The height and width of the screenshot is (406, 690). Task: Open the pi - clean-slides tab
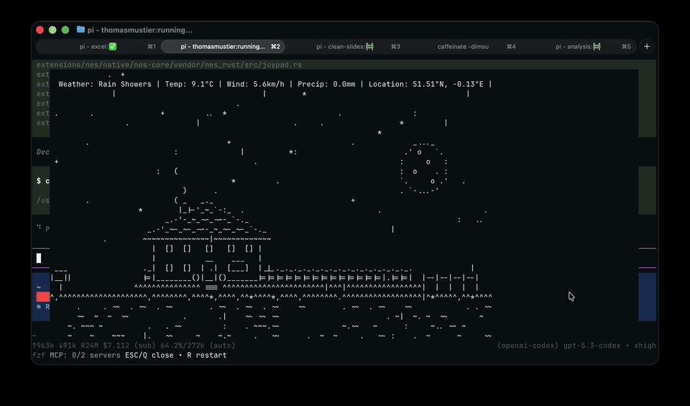[x=345, y=47]
